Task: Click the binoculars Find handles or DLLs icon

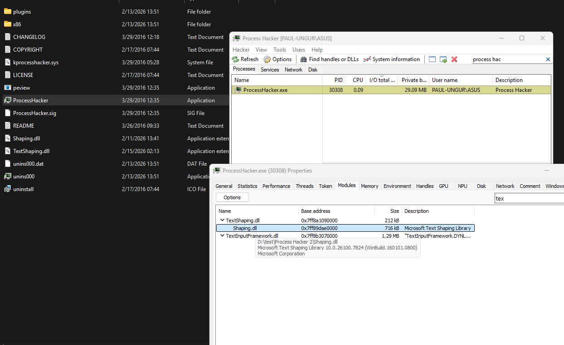Action: point(304,59)
